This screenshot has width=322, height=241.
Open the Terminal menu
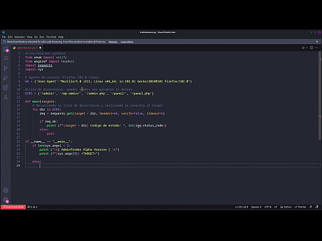click(x=51, y=37)
